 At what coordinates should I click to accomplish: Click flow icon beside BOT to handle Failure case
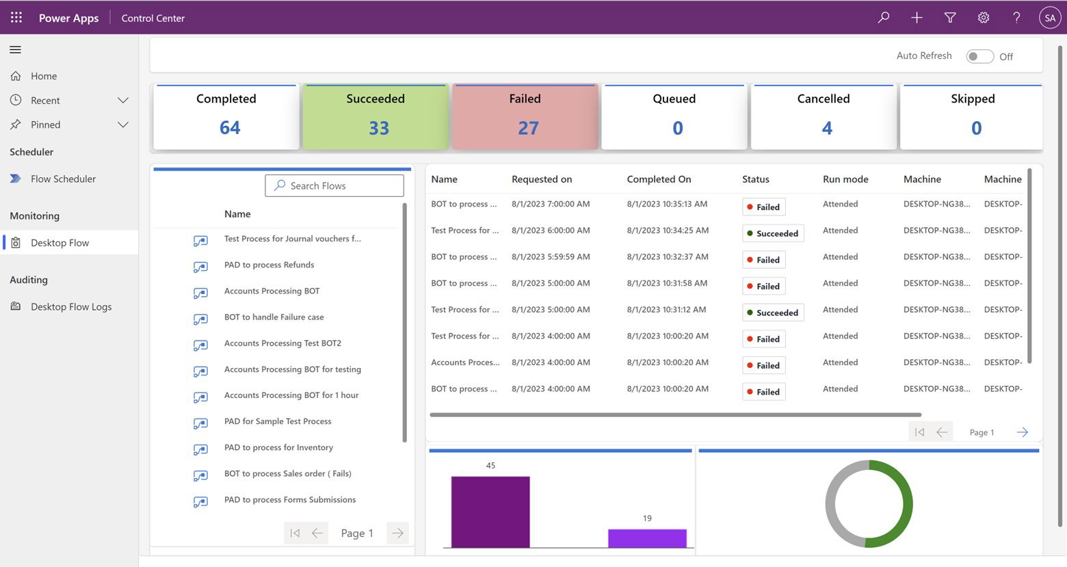pos(200,319)
